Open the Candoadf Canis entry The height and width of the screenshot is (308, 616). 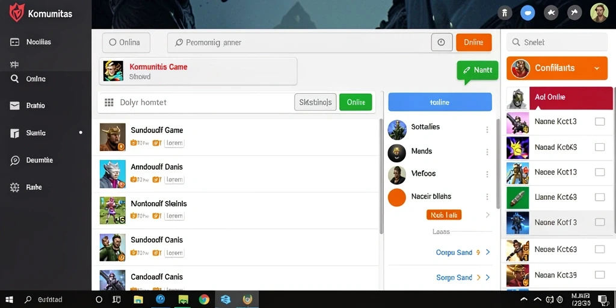click(x=236, y=279)
